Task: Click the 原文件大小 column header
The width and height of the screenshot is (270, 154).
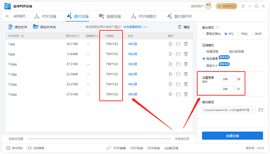Action: tap(73, 36)
